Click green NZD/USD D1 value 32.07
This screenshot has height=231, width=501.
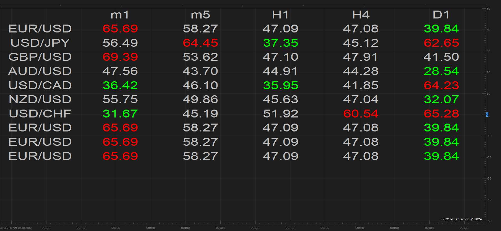441,100
